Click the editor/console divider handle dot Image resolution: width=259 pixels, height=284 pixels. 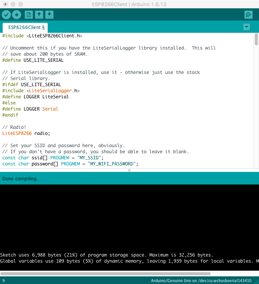pos(129,170)
